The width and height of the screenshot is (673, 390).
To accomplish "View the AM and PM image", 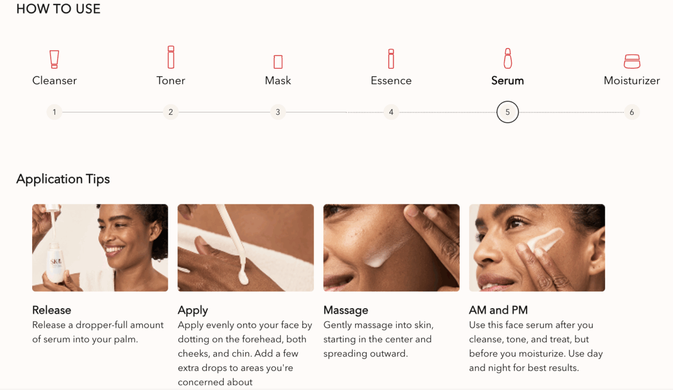I will tap(537, 248).
